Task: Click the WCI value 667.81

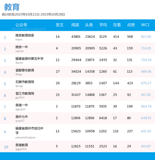Action: [x=146, y=95]
